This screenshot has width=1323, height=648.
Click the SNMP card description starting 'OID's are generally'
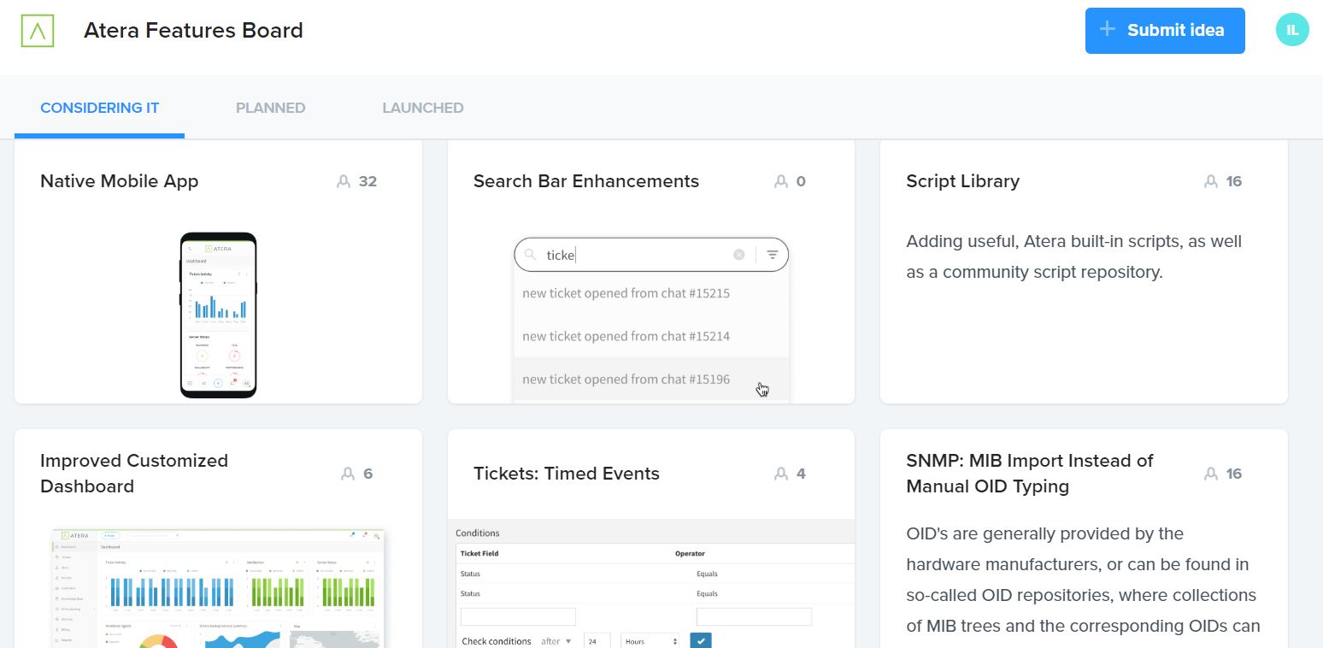[x=1083, y=580]
